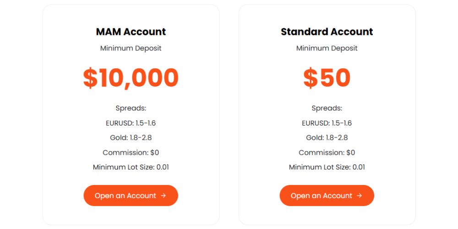The height and width of the screenshot is (229, 458).
Task: Open an account under MAM Account
Action: tap(131, 196)
